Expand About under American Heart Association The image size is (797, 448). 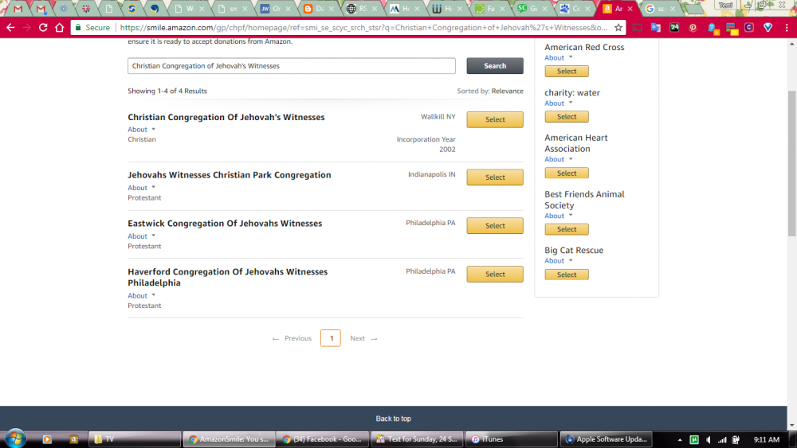pos(558,159)
